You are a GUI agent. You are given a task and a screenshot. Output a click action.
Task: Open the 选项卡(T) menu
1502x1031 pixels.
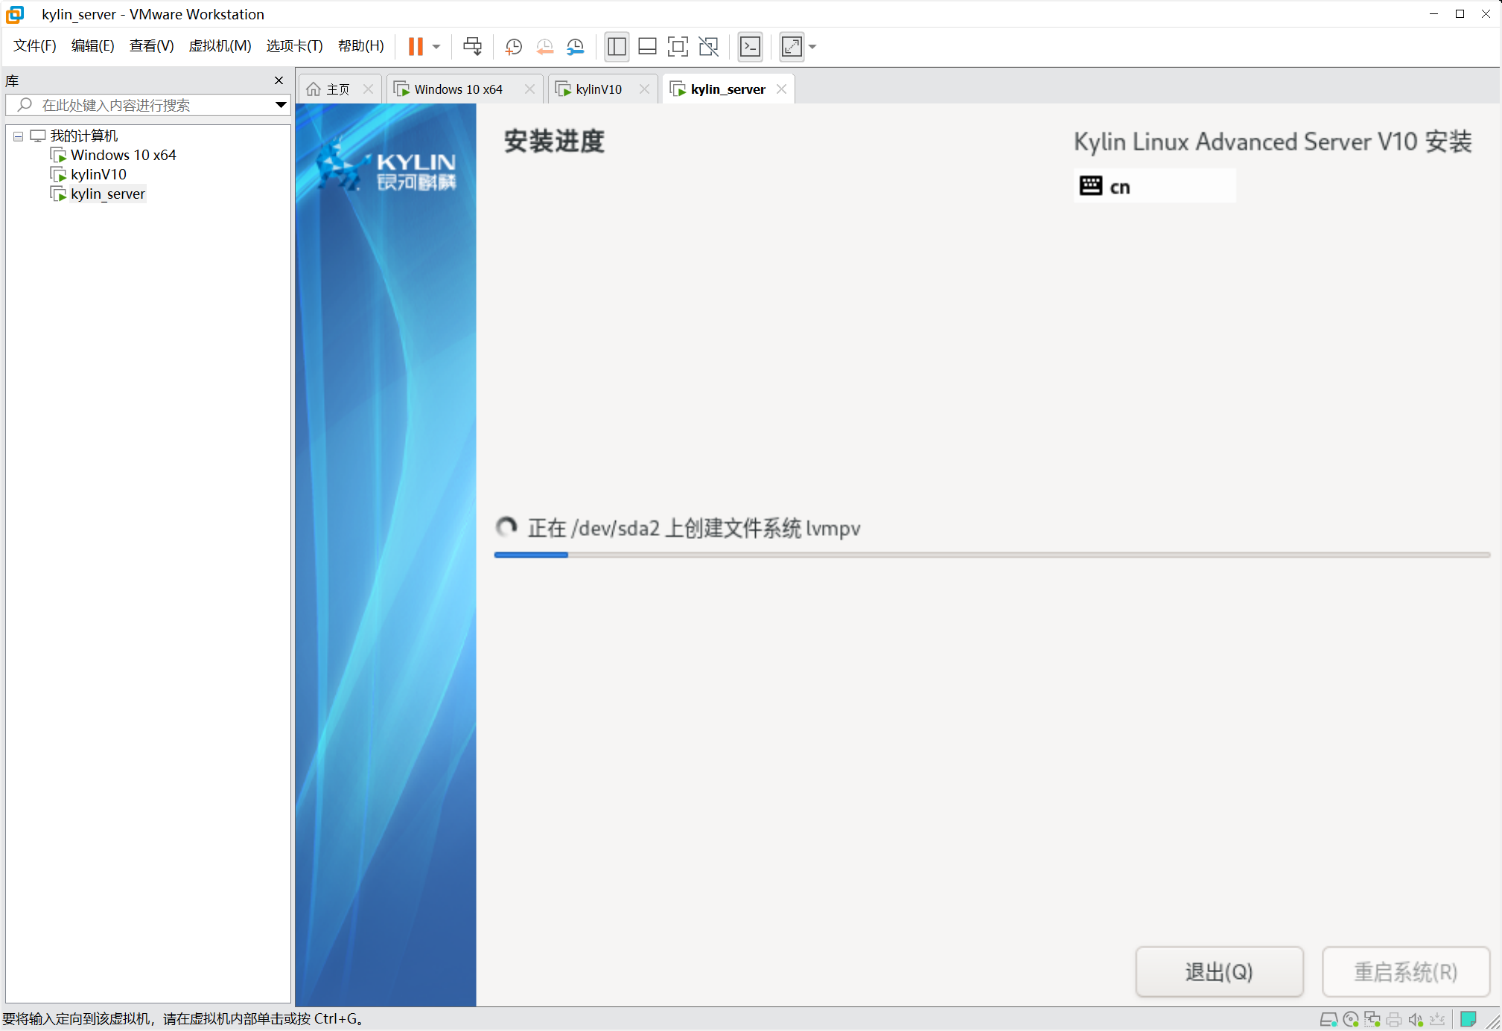[x=294, y=46]
